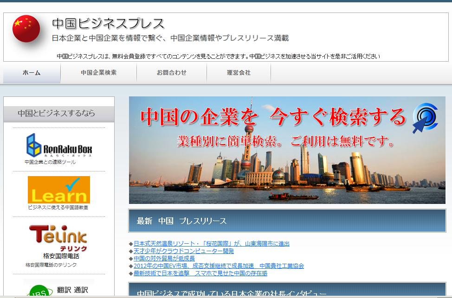Image resolution: width=452 pixels, height=298 pixels.
Task: Click the orange Learn logo banner
Action: [x=59, y=190]
